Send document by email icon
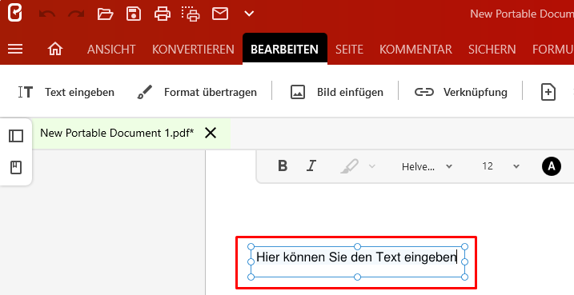The width and height of the screenshot is (574, 295). click(x=220, y=14)
